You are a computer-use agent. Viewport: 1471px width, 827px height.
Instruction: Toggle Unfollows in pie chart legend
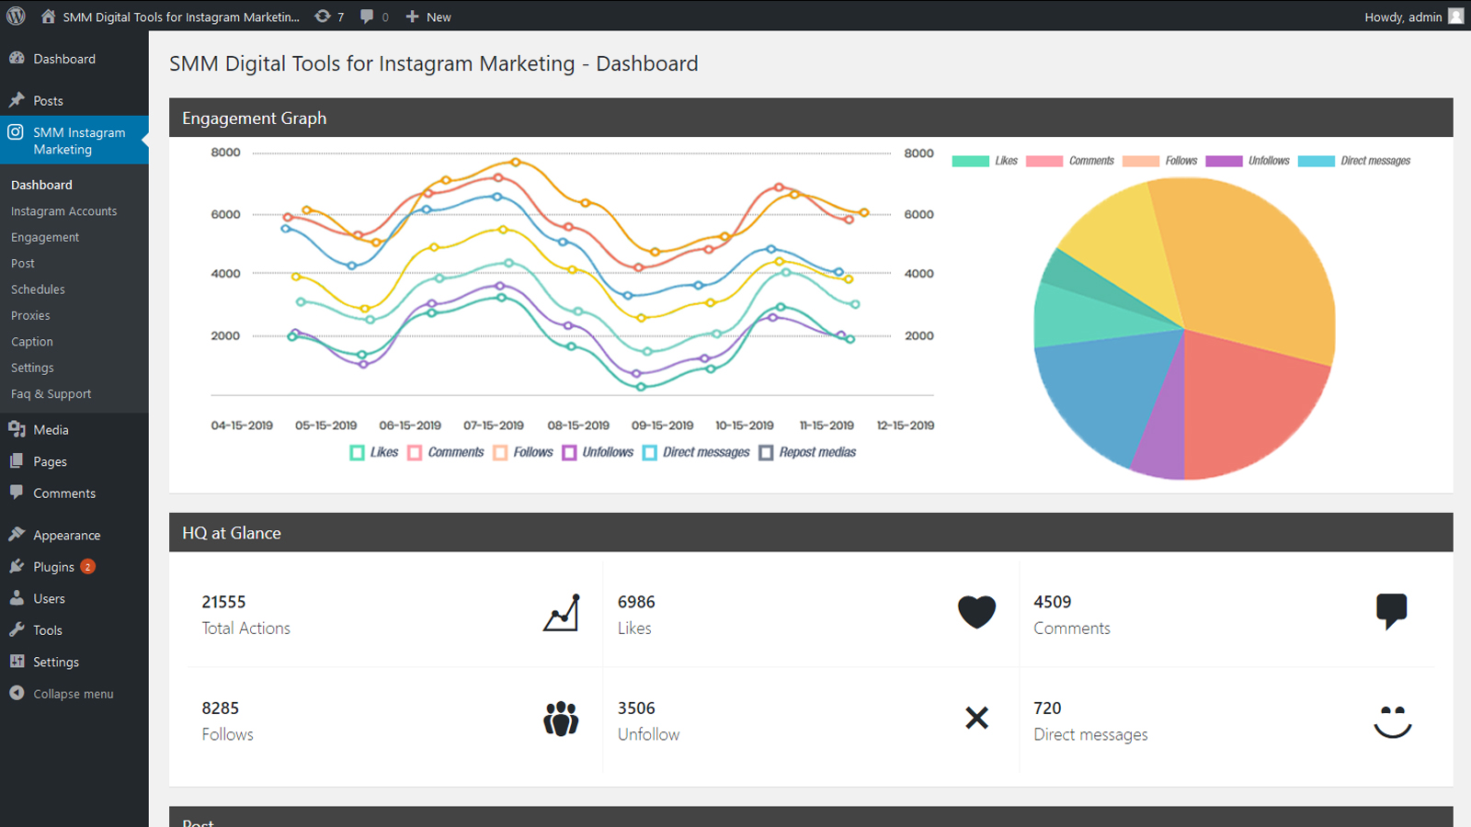click(x=1248, y=161)
